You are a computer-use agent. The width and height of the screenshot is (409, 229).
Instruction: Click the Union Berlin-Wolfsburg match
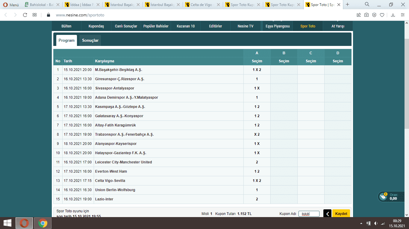[115, 190]
